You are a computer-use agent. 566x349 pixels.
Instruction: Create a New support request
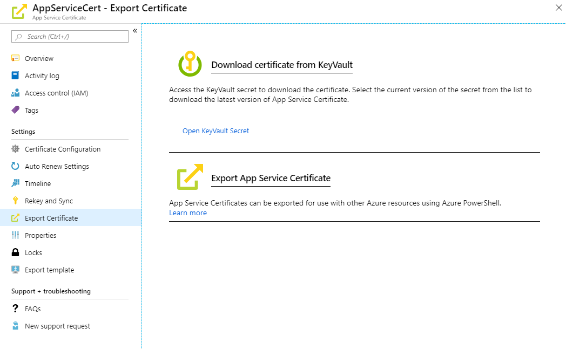click(57, 326)
